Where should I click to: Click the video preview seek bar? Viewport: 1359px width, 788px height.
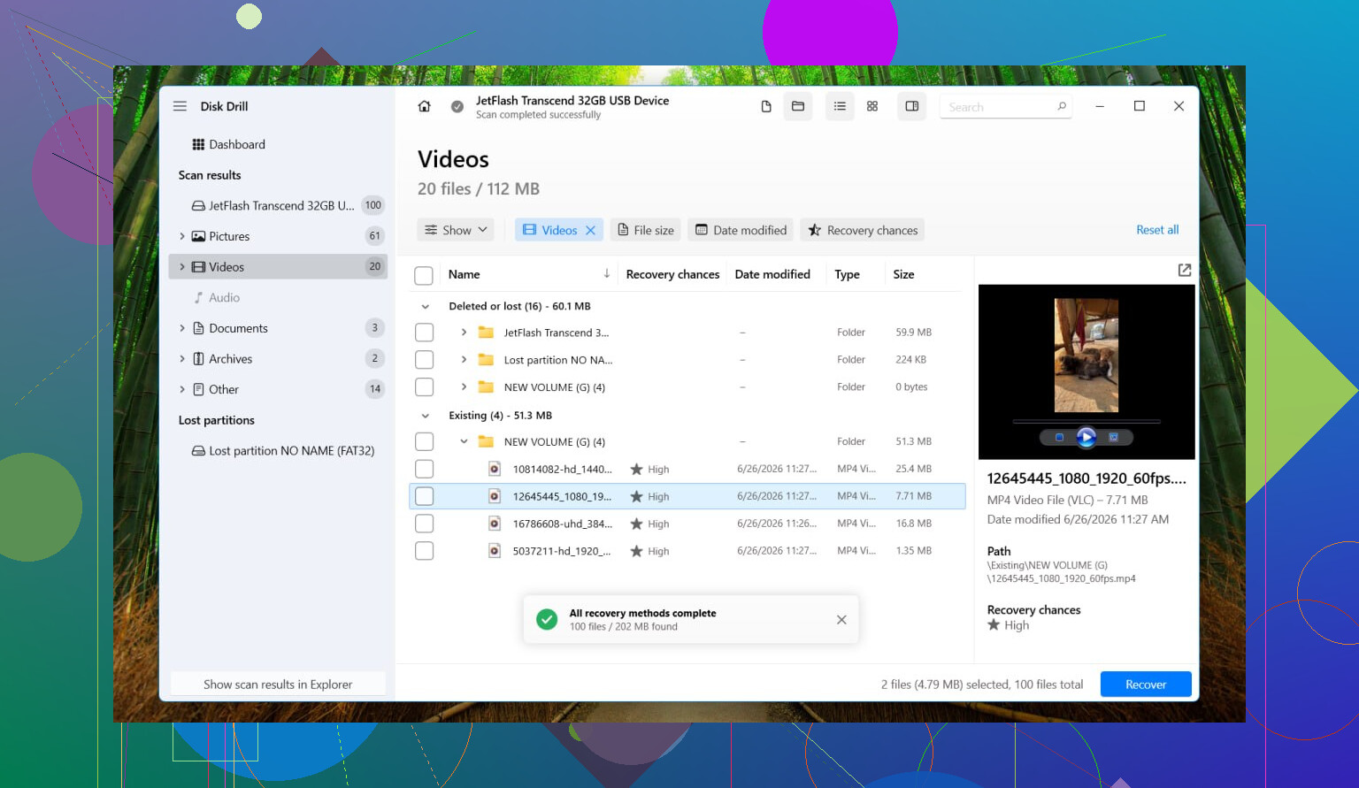(1086, 421)
